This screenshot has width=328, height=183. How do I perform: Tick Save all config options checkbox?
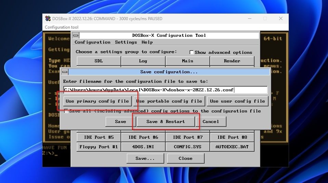point(66,111)
